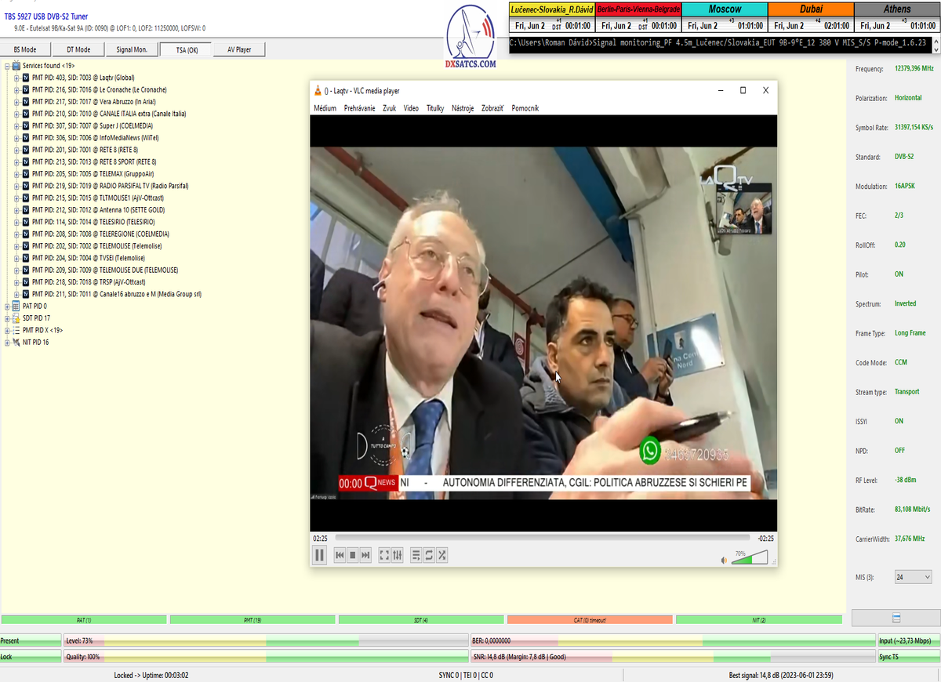
Task: Skip to previous media in VLC
Action: [340, 555]
